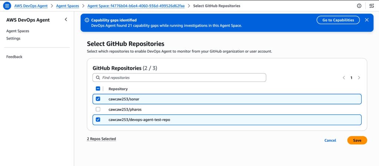Screen dimensions: 379x166
Task: Go to previous page of repositories
Action: [344, 78]
